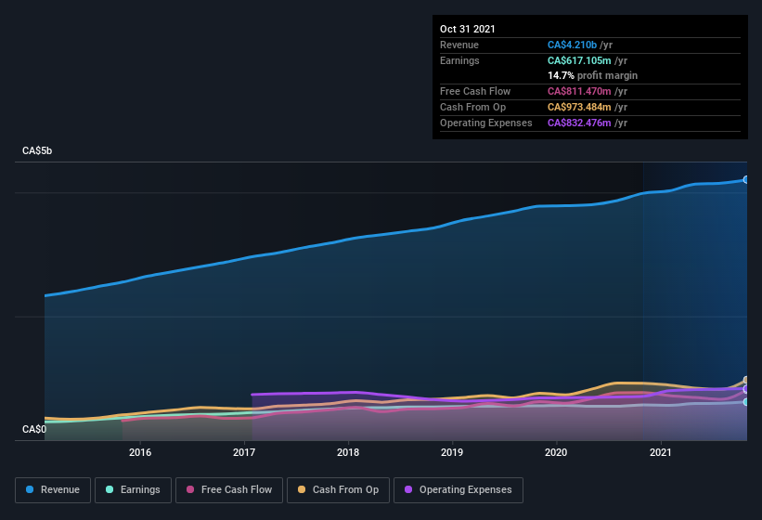
Task: Toggle the Free Cash Flow legend button
Action: point(229,490)
